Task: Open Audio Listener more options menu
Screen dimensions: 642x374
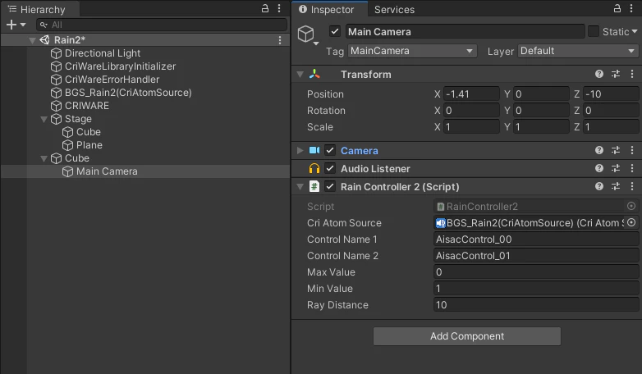Action: pos(632,168)
